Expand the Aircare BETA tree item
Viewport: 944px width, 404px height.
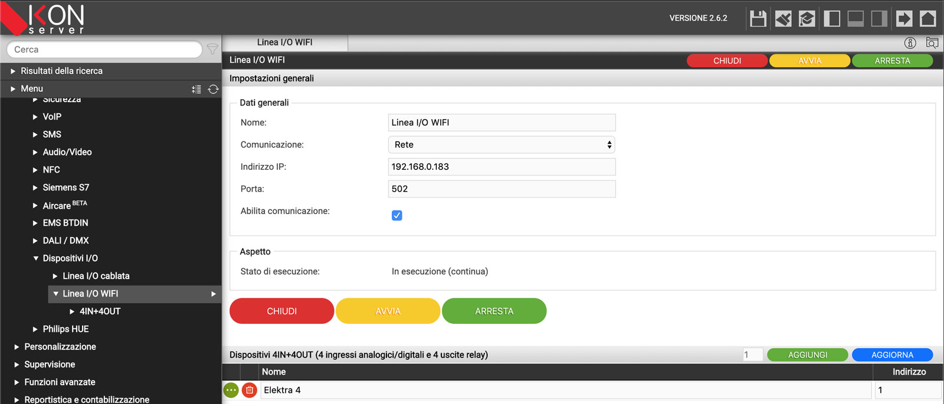(x=35, y=205)
